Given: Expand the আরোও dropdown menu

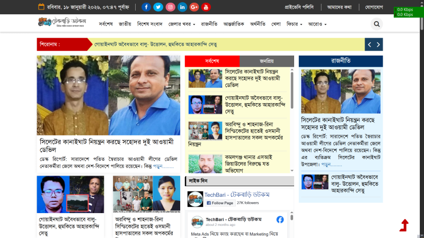Looking at the screenshot, I should [317, 24].
